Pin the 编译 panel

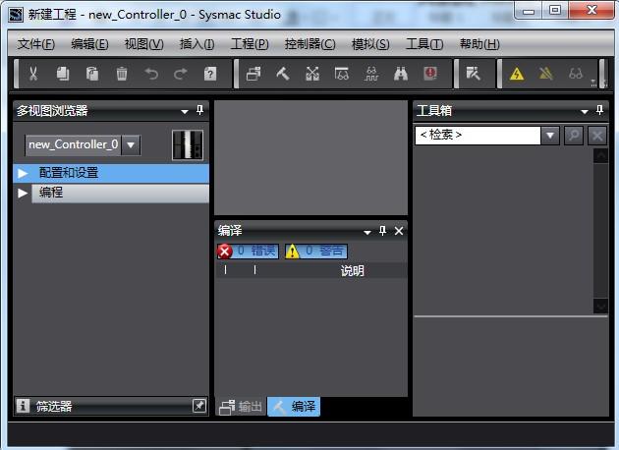point(382,231)
